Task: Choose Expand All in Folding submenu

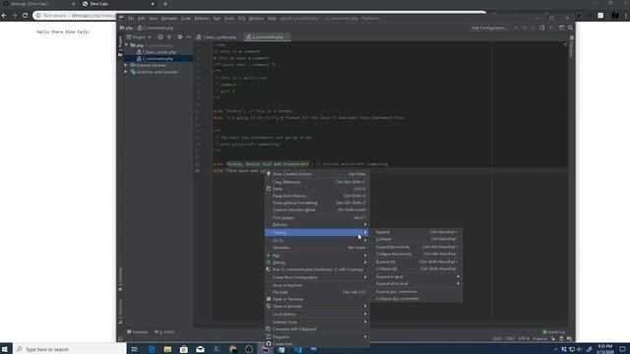Action: click(x=416, y=262)
